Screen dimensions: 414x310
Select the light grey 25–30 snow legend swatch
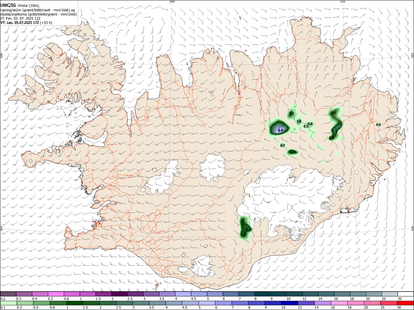click(x=389, y=294)
